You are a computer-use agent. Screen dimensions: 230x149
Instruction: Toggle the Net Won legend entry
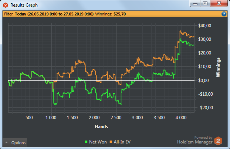(96, 142)
